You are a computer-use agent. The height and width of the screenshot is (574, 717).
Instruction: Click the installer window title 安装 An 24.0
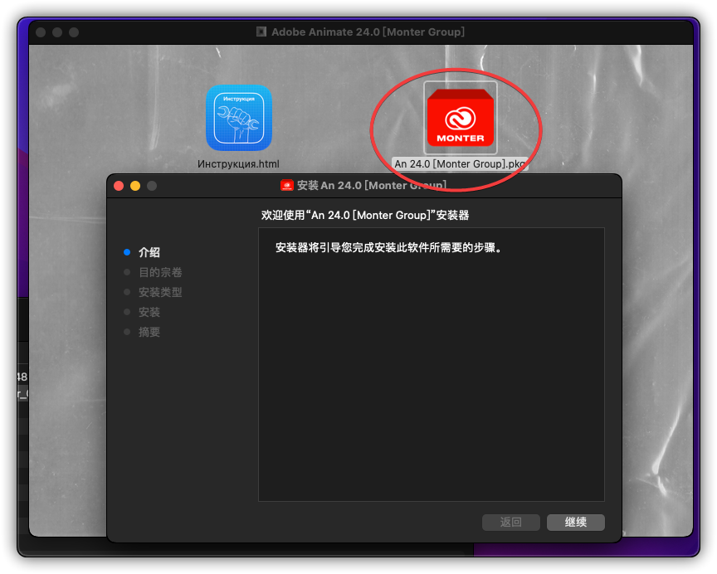click(x=371, y=185)
